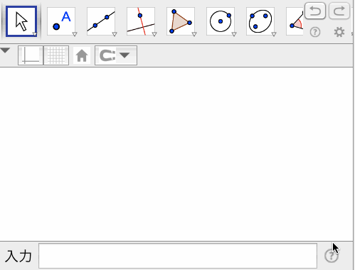This screenshot has width=355, height=270.
Task: Select the Point tool
Action: 61,21
